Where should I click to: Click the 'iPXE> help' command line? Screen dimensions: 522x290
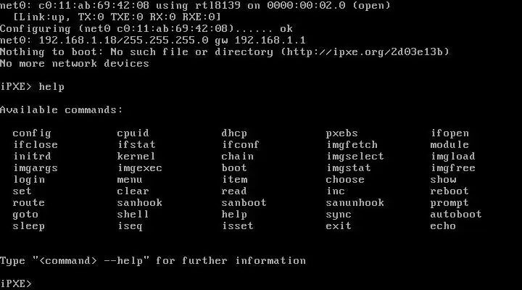33,87
